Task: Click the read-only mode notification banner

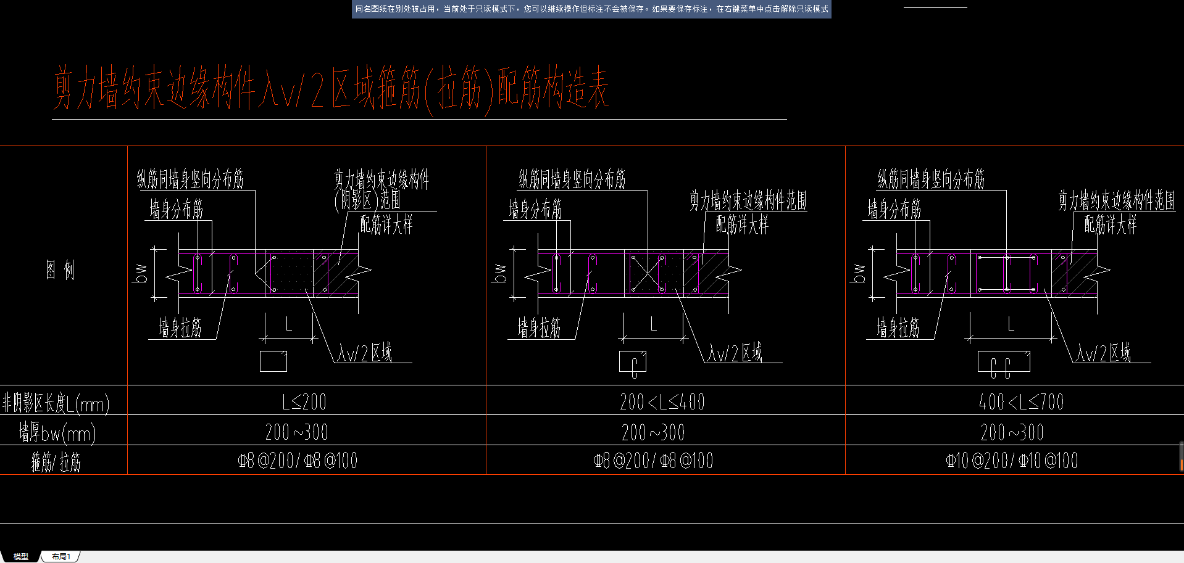Action: [x=591, y=9]
